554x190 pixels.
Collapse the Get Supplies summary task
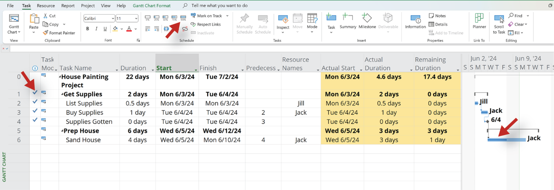tap(62, 95)
